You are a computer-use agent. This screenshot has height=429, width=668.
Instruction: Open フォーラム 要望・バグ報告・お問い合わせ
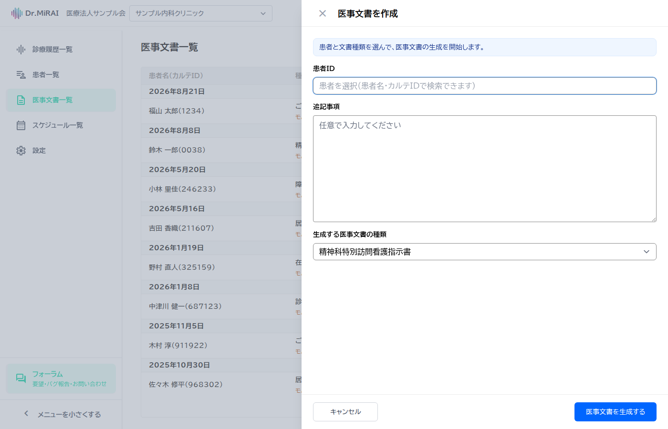[61, 378]
